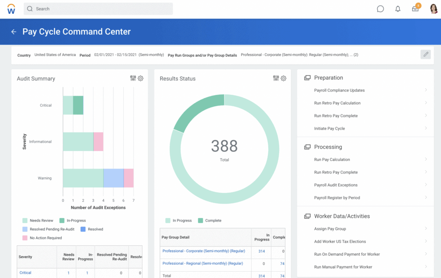Open the inbox tray icon
Image resolution: width=441 pixels, height=278 pixels.
[415, 9]
